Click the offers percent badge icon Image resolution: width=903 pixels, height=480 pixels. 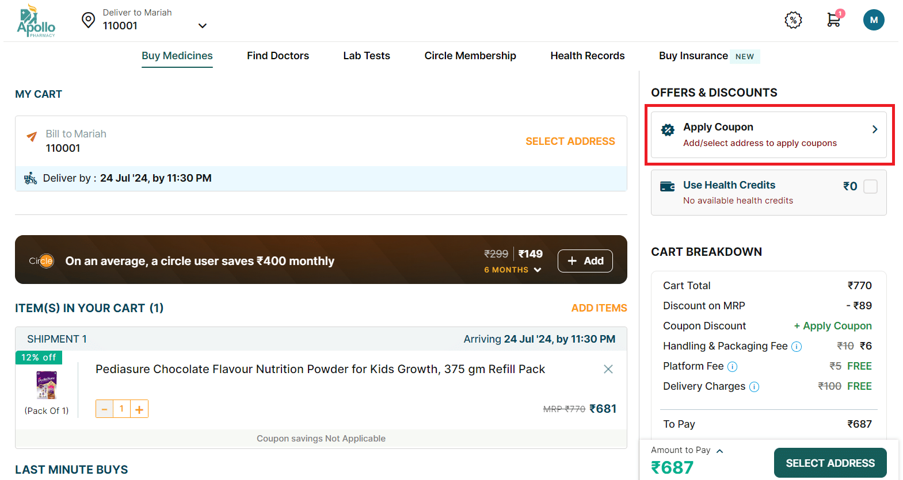(x=793, y=20)
